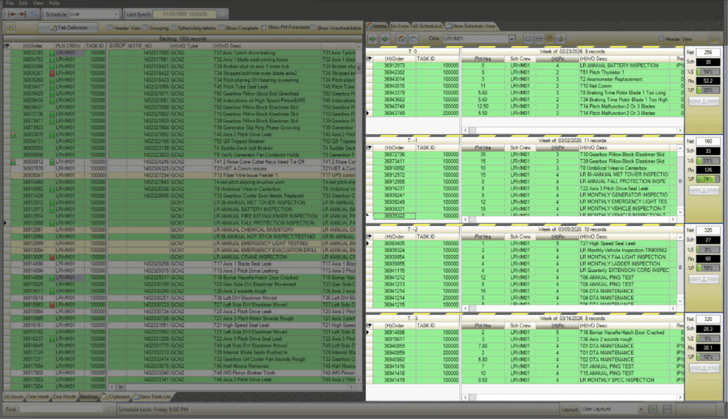728x419 pixels.
Task: Click the yellow icon at schedule toolbar's right end
Action: pyautogui.click(x=714, y=38)
